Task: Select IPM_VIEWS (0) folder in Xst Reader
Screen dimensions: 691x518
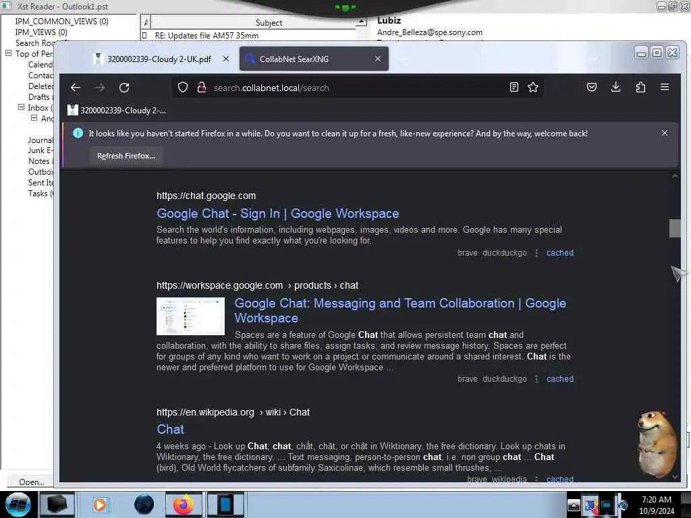Action: 41,32
